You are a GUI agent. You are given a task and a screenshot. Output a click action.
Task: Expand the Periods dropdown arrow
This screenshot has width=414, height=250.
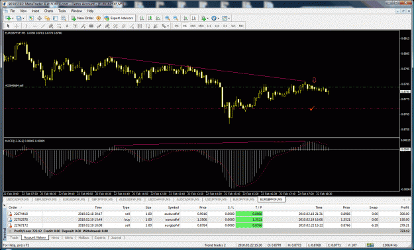(219, 19)
